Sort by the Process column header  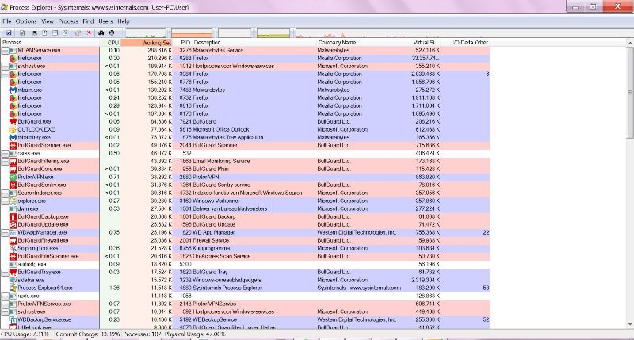click(x=50, y=43)
